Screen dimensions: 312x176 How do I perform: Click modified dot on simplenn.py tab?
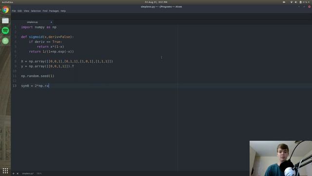(x=51, y=22)
